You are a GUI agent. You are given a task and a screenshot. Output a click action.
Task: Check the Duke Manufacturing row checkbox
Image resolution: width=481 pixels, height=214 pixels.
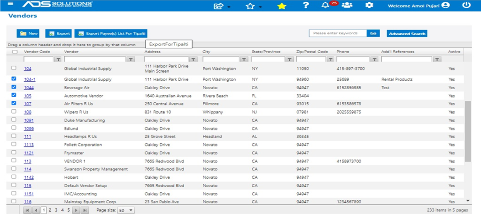(x=14, y=120)
